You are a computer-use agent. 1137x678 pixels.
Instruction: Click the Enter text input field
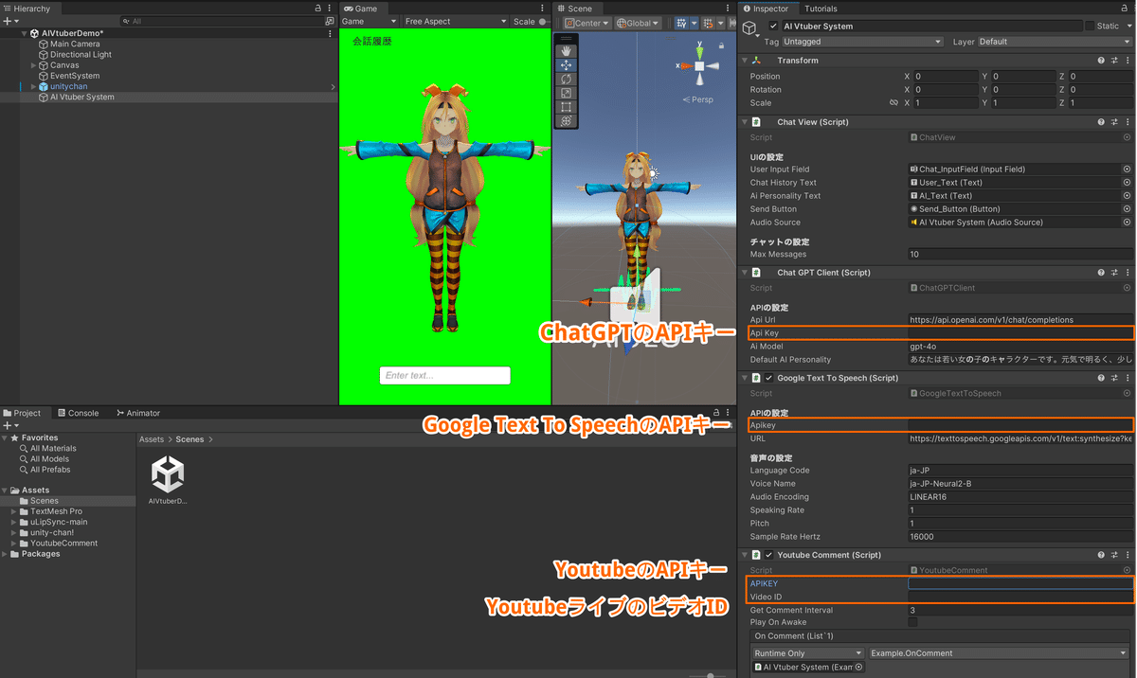445,376
